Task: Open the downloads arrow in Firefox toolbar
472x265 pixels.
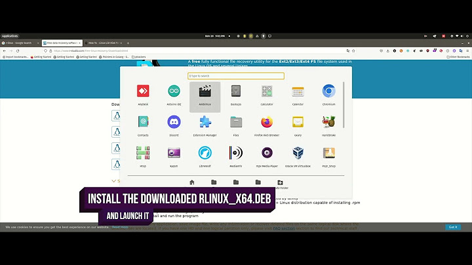Action: tap(387, 51)
